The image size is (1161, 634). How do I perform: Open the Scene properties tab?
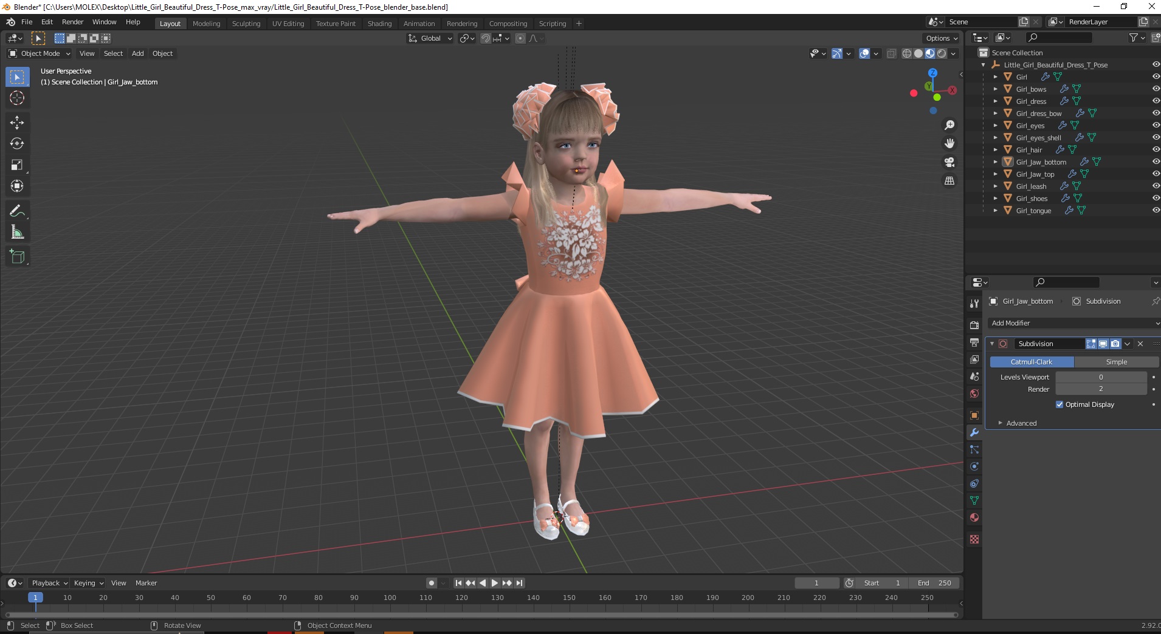tap(974, 377)
